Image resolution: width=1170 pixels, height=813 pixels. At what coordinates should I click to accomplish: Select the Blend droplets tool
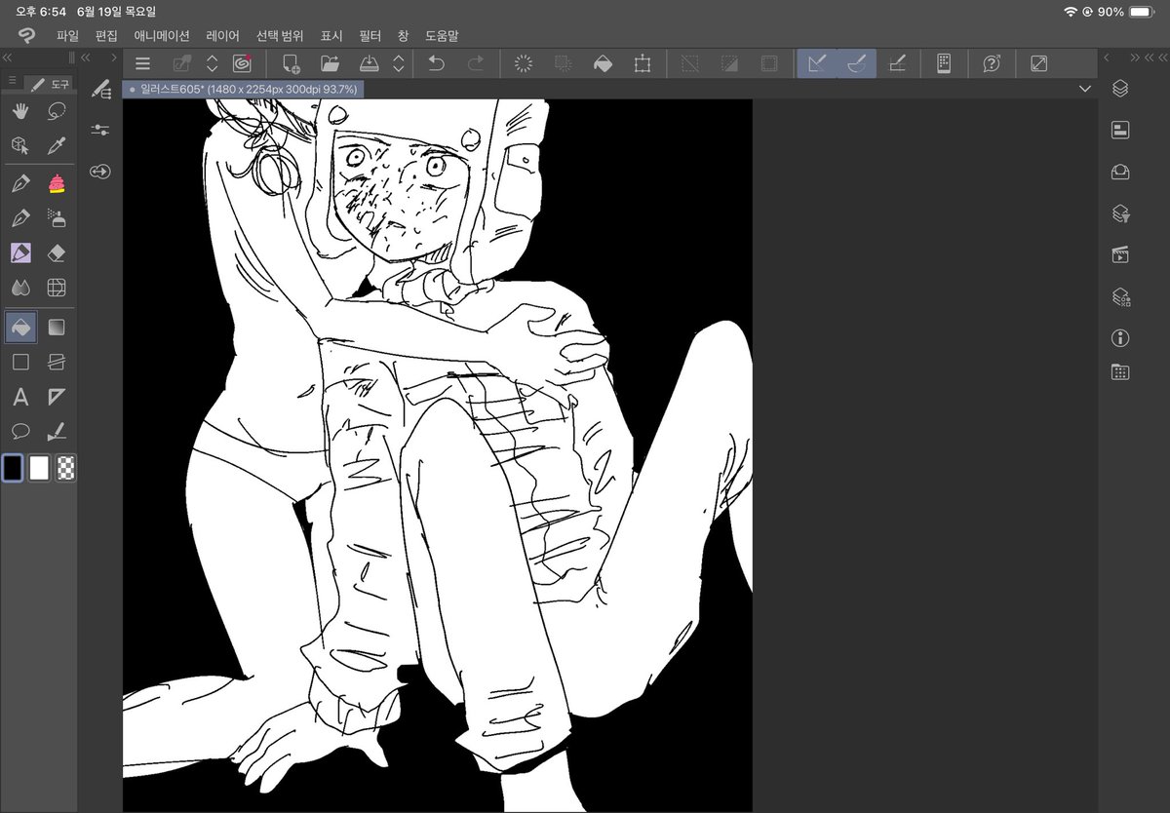pyautogui.click(x=20, y=289)
